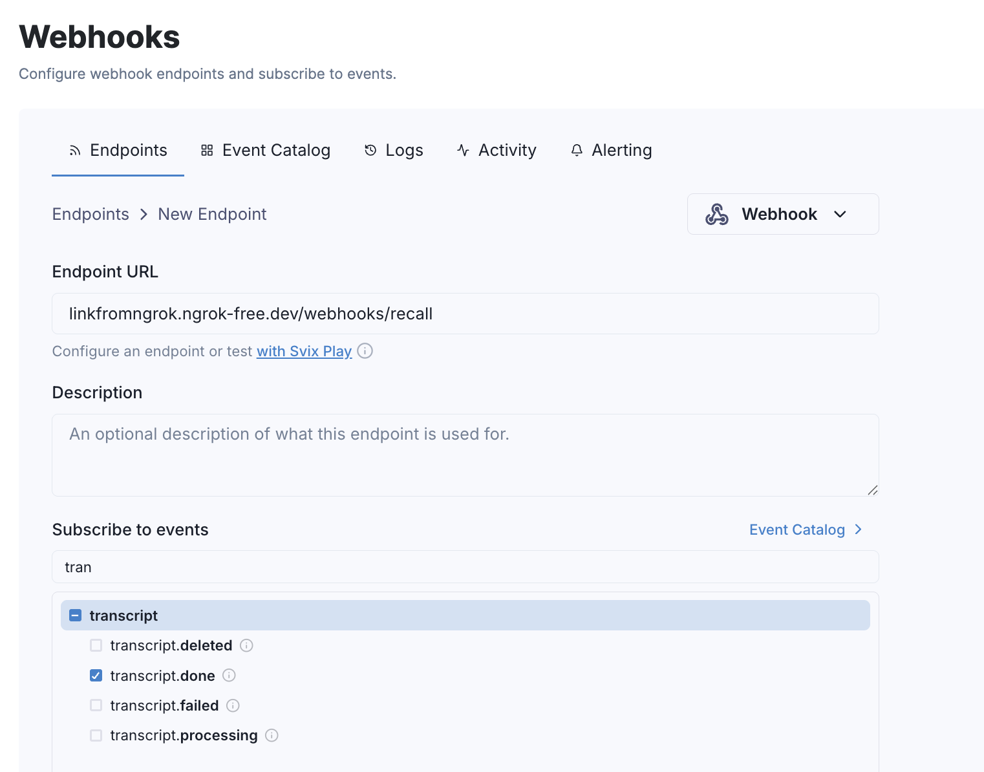Click info icon next to transcript.processing

point(272,735)
